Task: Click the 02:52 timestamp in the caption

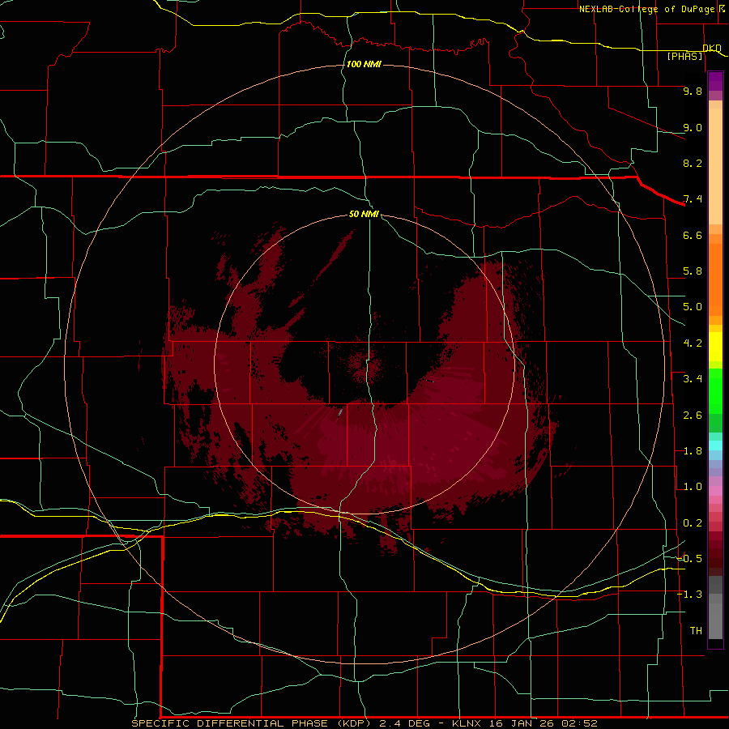Action: pyautogui.click(x=579, y=723)
